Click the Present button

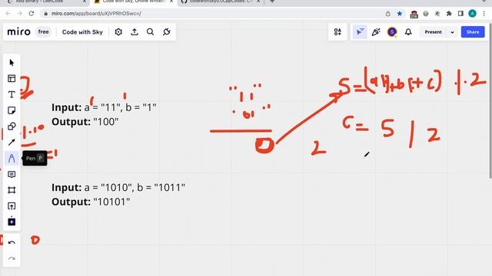(433, 32)
